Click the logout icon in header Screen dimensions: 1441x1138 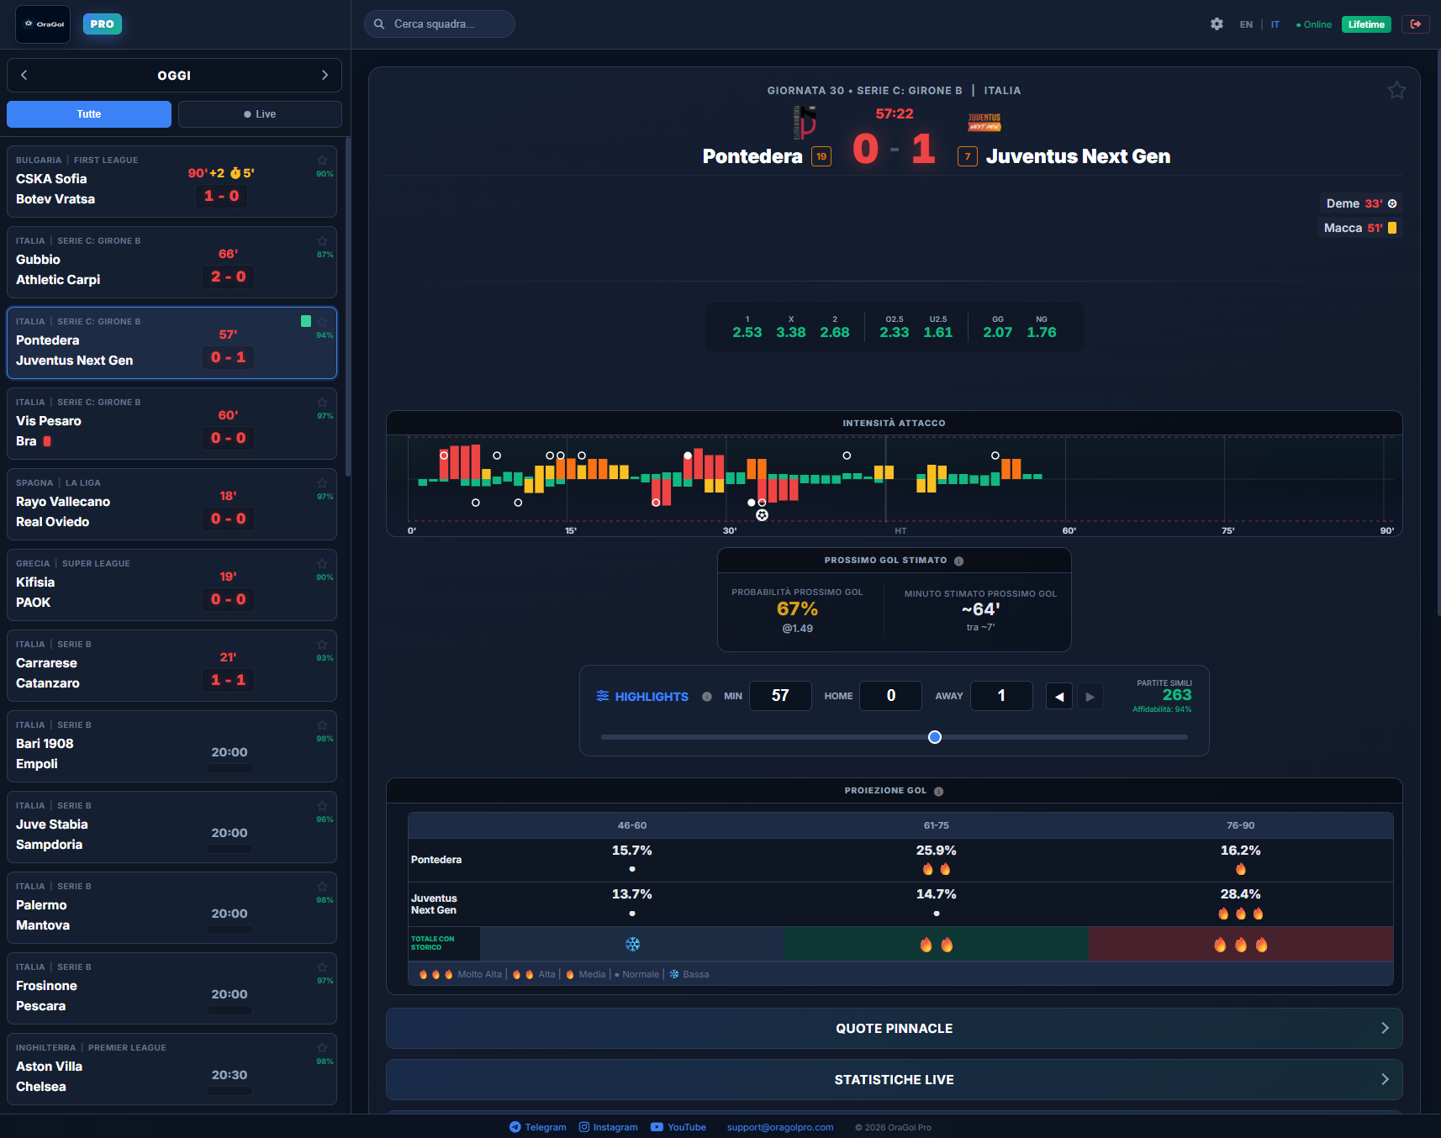pyautogui.click(x=1415, y=24)
